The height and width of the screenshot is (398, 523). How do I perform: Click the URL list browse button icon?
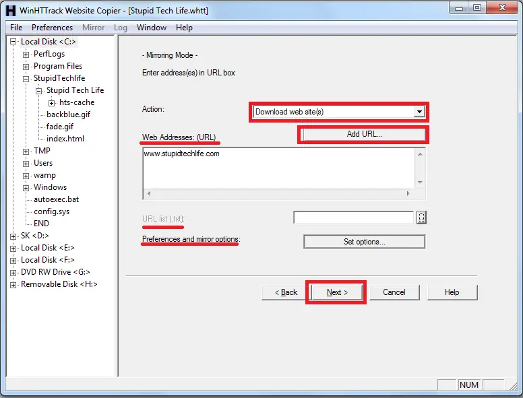pyautogui.click(x=421, y=218)
